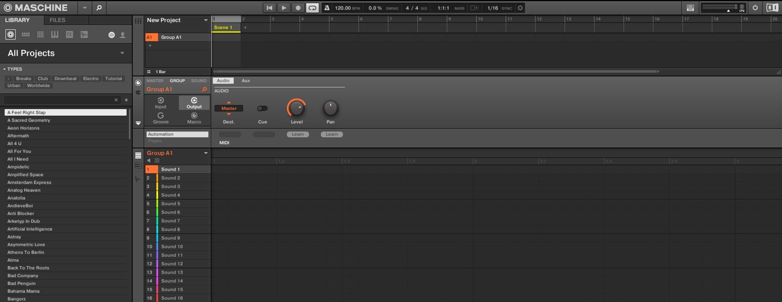Viewport: 782px width, 302px height.
Task: Clear the library search with X
Action: (116, 100)
